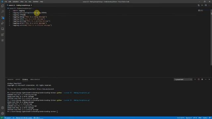The height and width of the screenshot is (119, 212).
Task: Click the remote window status bar icon
Action: click(x=2, y=118)
